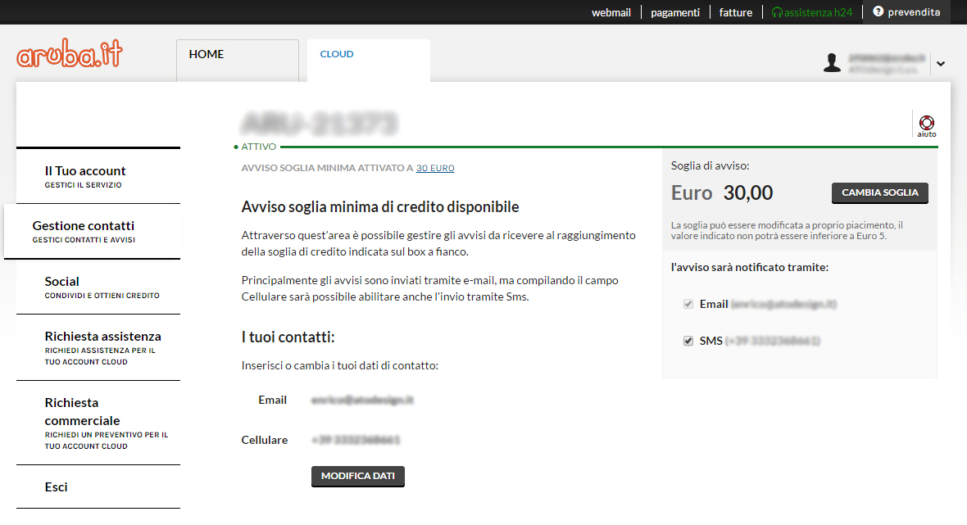Open Richiesta commerciale in sidebar
This screenshot has width=967, height=525.
coord(98,423)
